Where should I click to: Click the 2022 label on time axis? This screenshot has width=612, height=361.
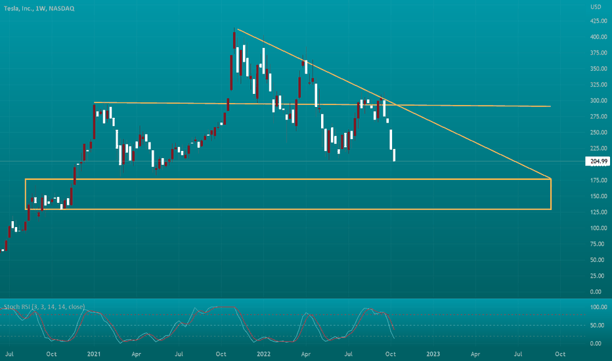(x=263, y=354)
